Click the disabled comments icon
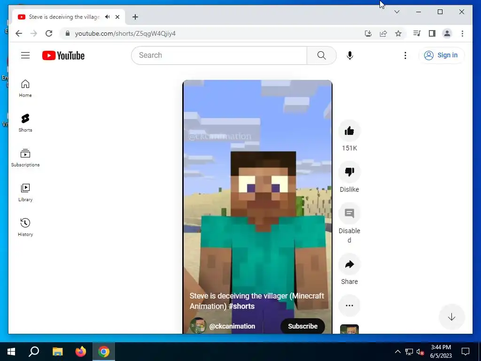Viewport: 481px width, 361px height. pos(349,213)
